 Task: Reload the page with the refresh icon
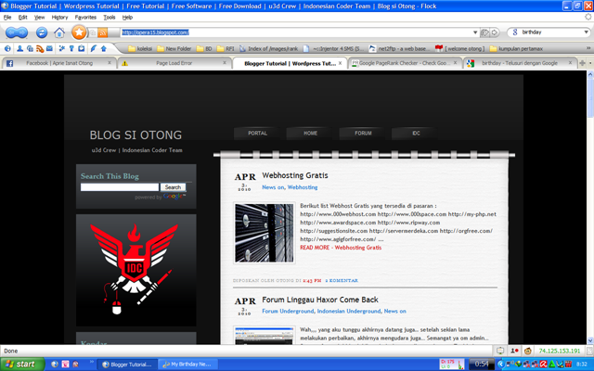(x=42, y=32)
